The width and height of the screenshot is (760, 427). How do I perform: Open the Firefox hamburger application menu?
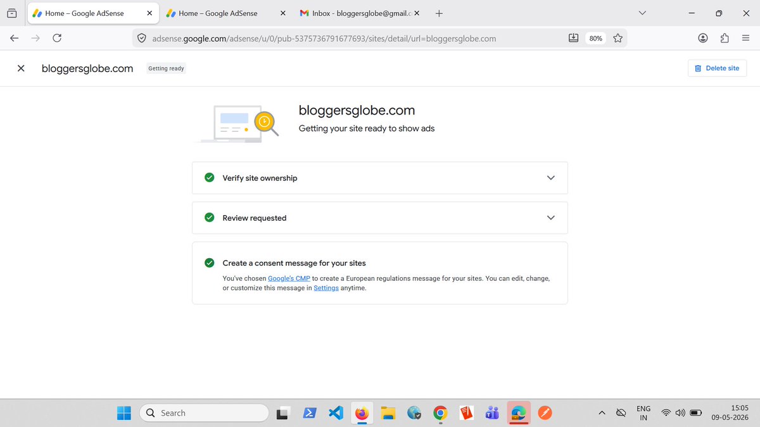click(745, 39)
